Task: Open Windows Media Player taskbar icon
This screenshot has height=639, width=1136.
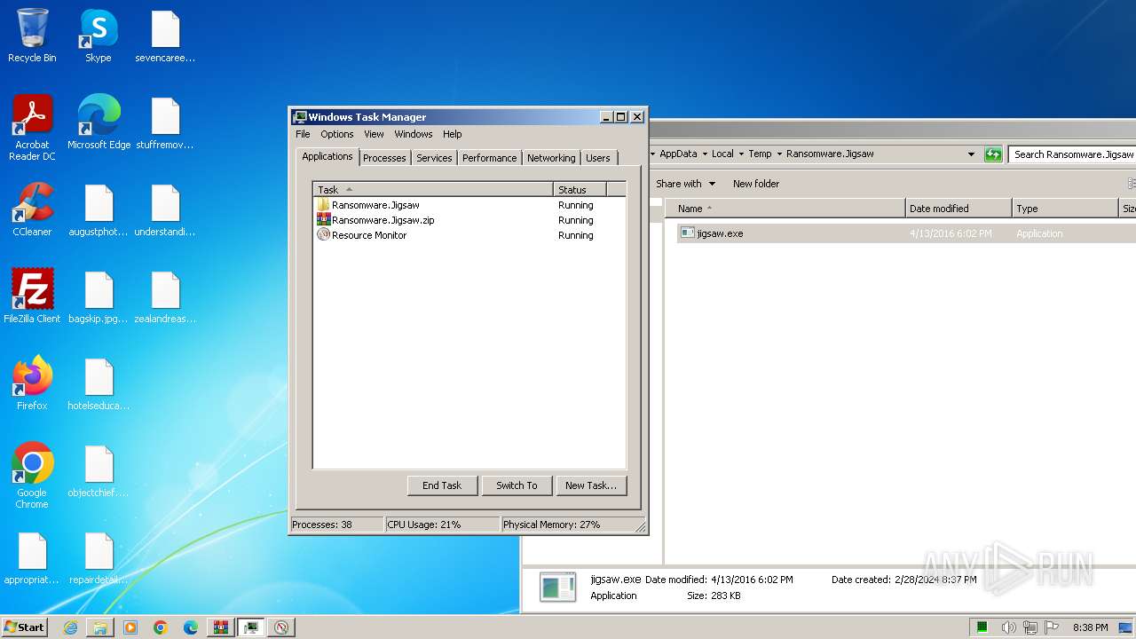Action: pos(130,627)
